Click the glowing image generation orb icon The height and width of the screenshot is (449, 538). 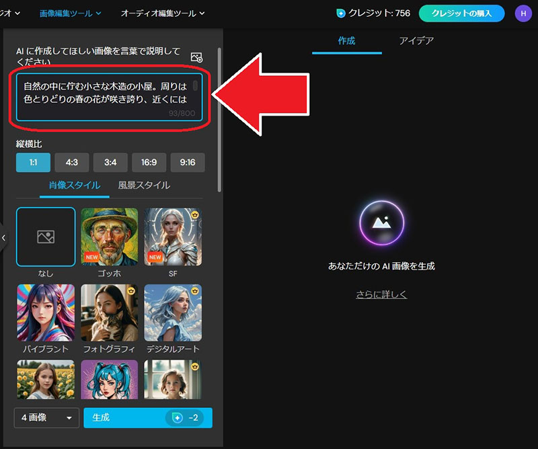381,222
